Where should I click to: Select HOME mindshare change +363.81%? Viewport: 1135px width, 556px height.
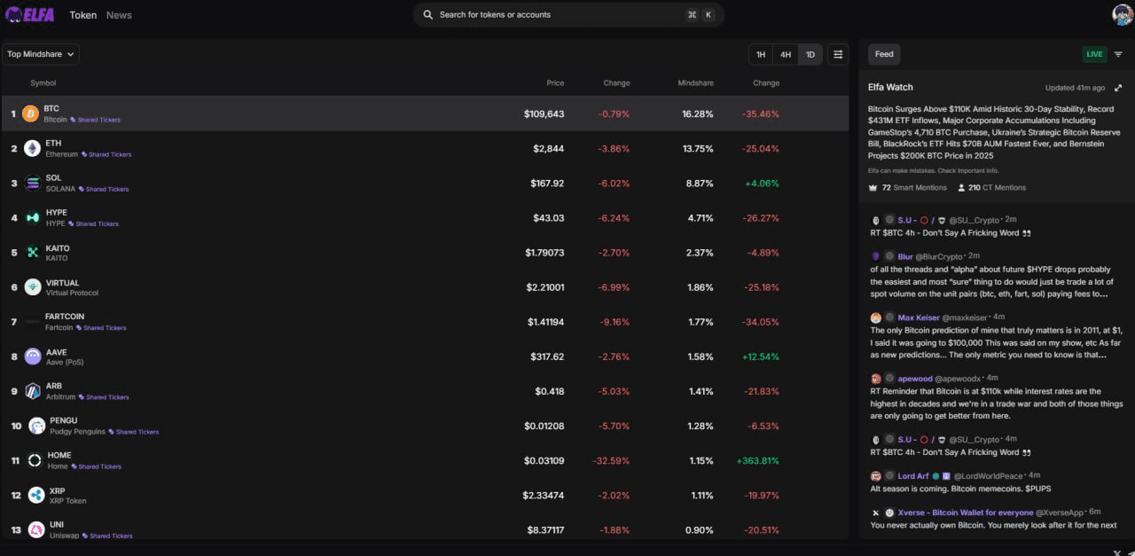click(x=757, y=461)
